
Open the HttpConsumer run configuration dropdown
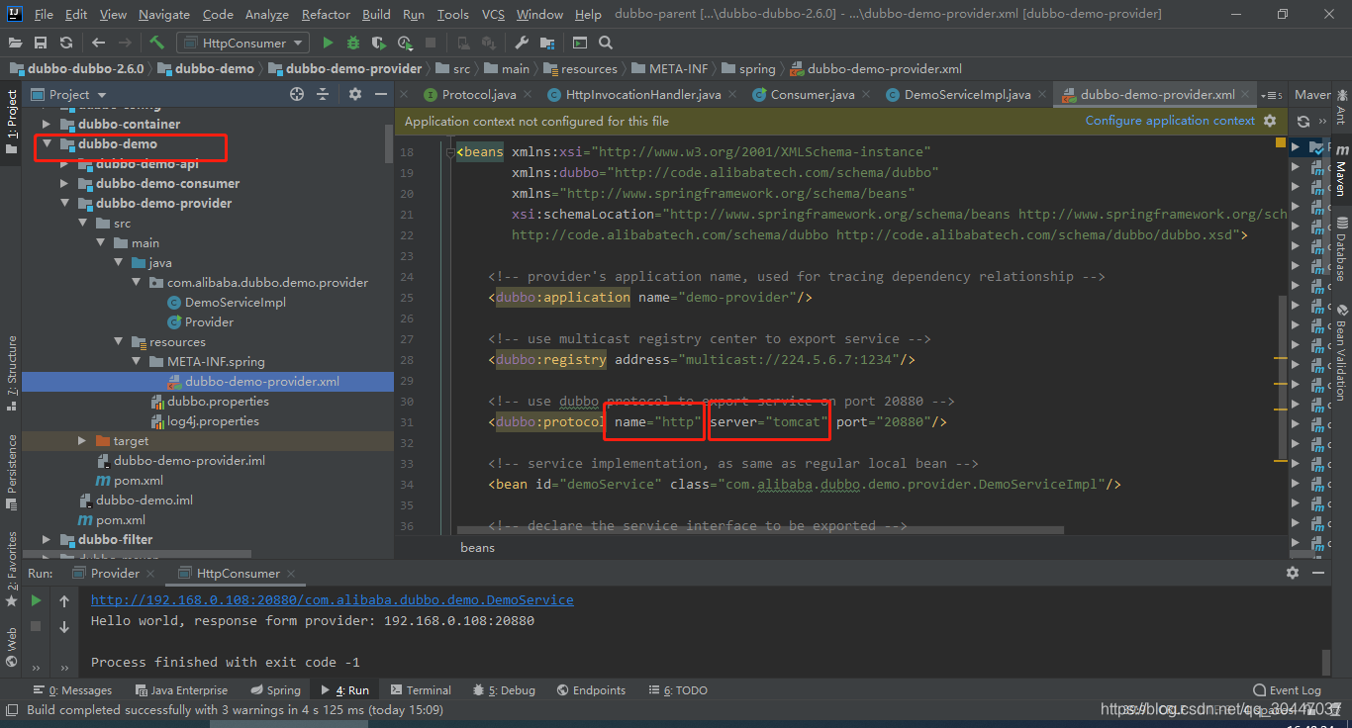pos(242,43)
